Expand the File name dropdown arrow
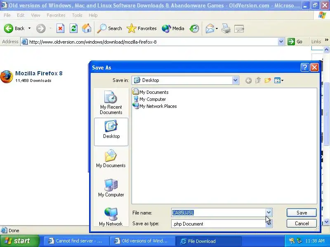The height and width of the screenshot is (247, 330). coord(269,212)
